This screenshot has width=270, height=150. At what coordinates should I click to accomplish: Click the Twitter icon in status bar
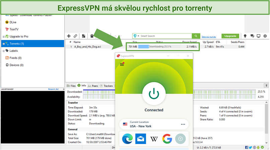pyautogui.click(x=251, y=147)
